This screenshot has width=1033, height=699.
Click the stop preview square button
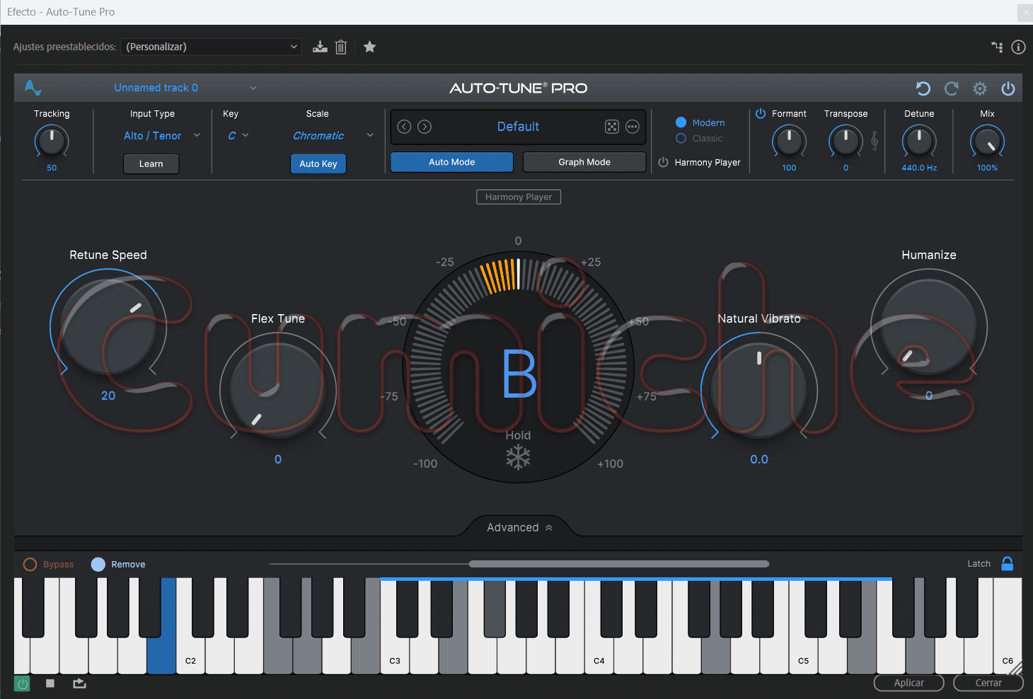click(50, 683)
